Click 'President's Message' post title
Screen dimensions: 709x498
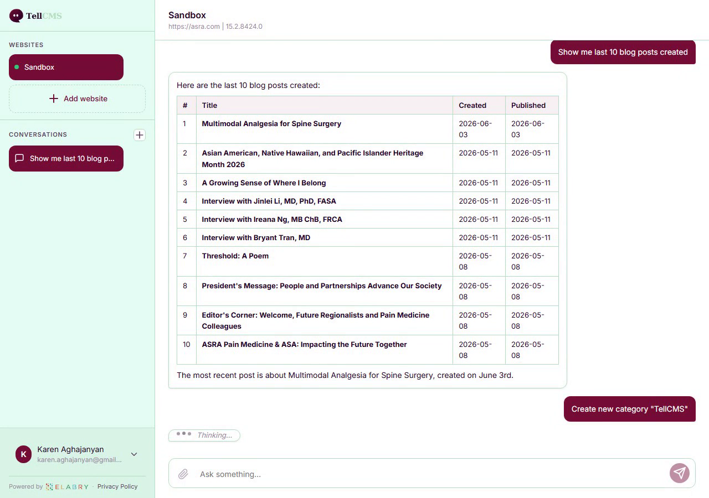(322, 286)
